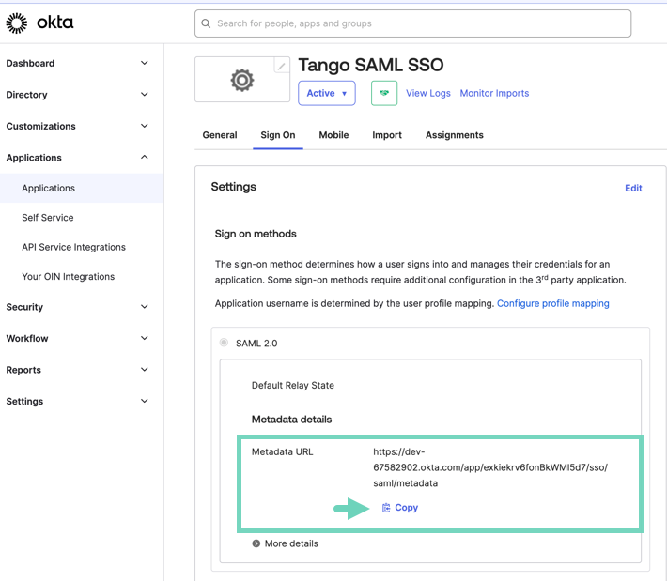The width and height of the screenshot is (667, 581).
Task: Click the Edit settings link
Action: (633, 188)
